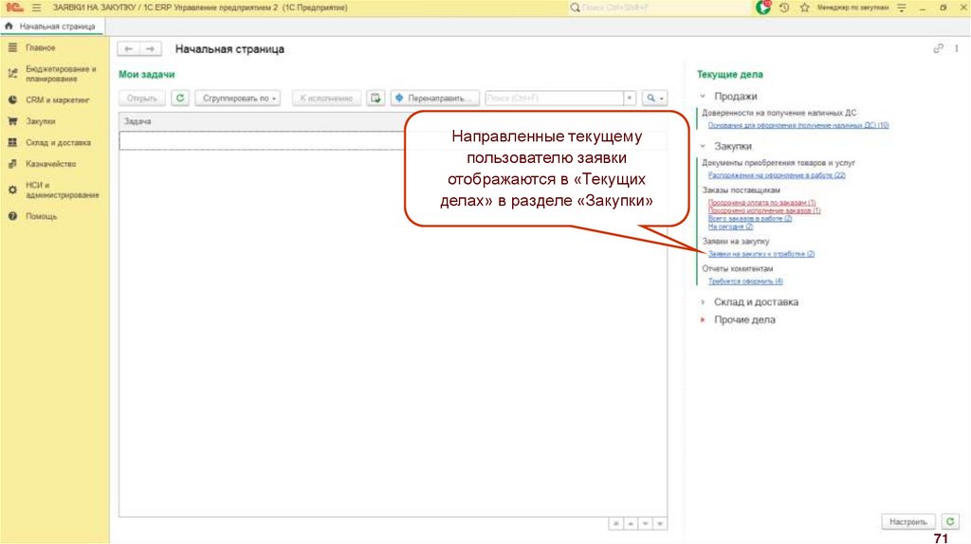Open the magnifier search options dropdown
Screen dimensions: 971x544
click(654, 99)
